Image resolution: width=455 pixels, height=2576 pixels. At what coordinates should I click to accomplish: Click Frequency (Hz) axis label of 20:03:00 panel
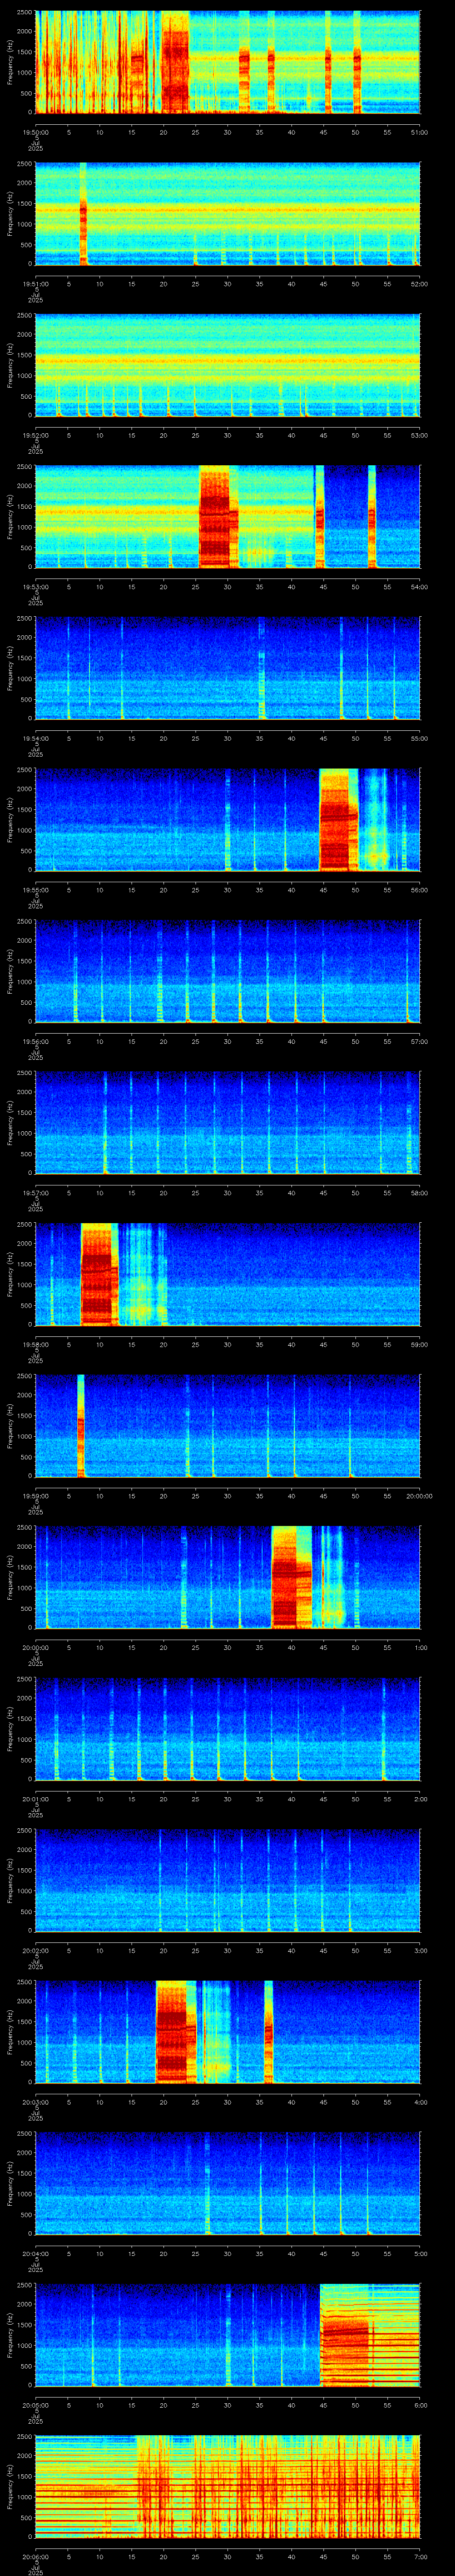click(x=10, y=2032)
